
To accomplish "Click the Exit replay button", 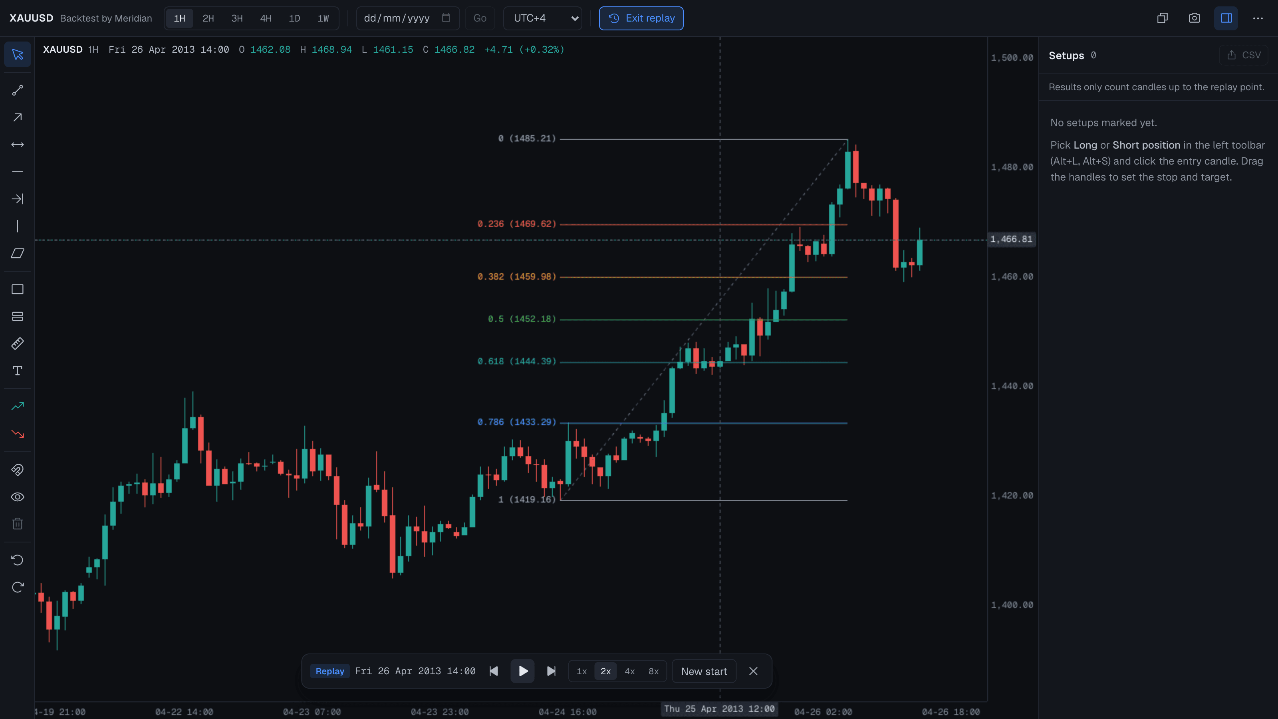I will pos(641,18).
